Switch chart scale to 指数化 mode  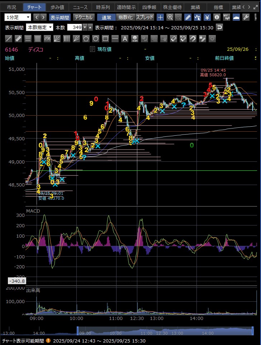125,17
